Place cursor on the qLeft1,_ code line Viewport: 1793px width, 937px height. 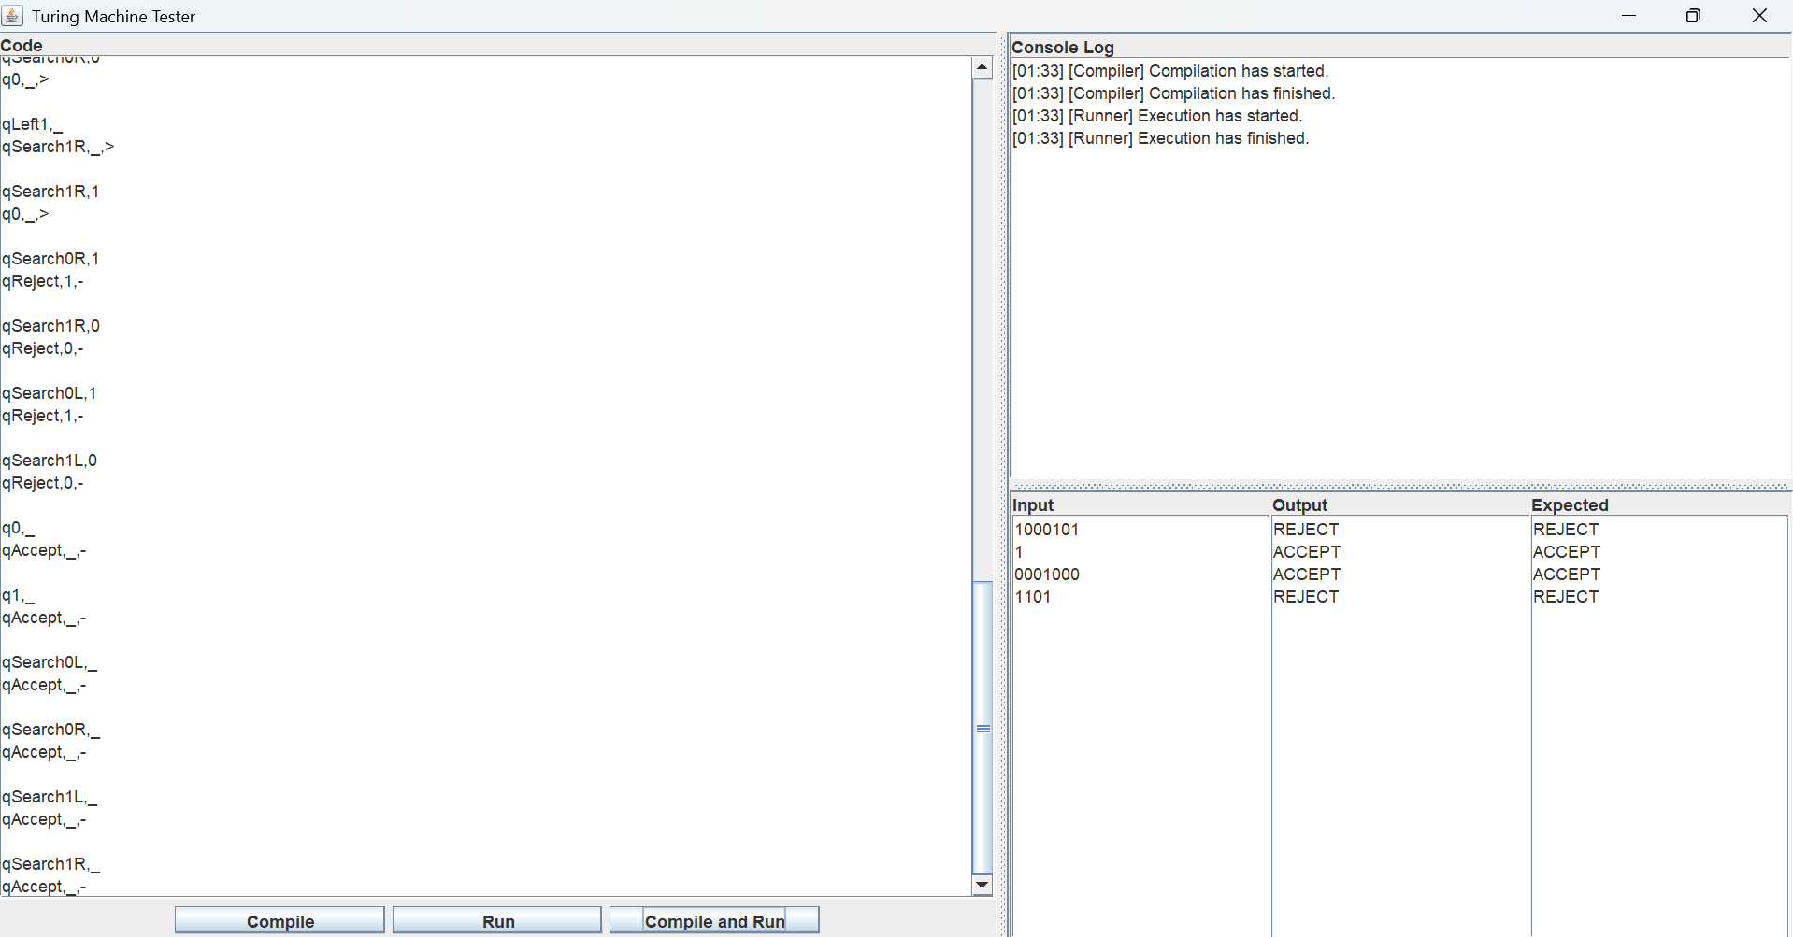coord(33,124)
